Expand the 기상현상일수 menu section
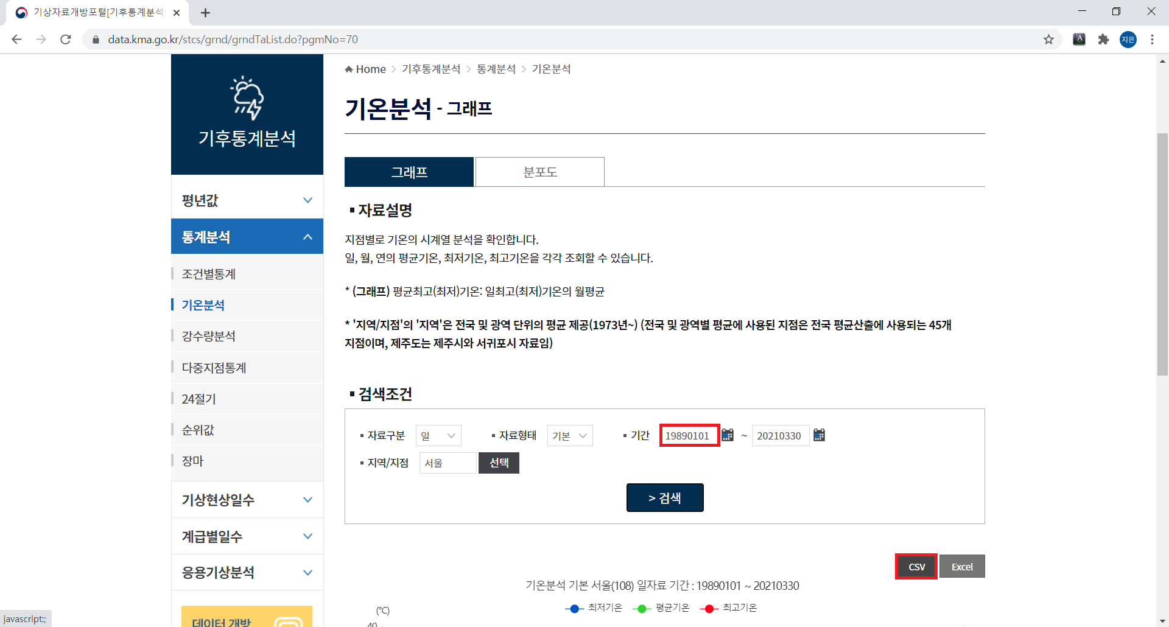Viewport: 1169px width, 627px height. tap(247, 500)
